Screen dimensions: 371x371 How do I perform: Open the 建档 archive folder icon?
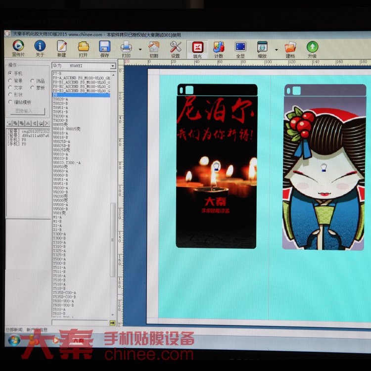(x=290, y=47)
